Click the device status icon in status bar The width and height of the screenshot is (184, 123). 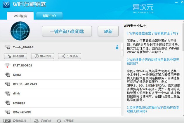point(7,120)
